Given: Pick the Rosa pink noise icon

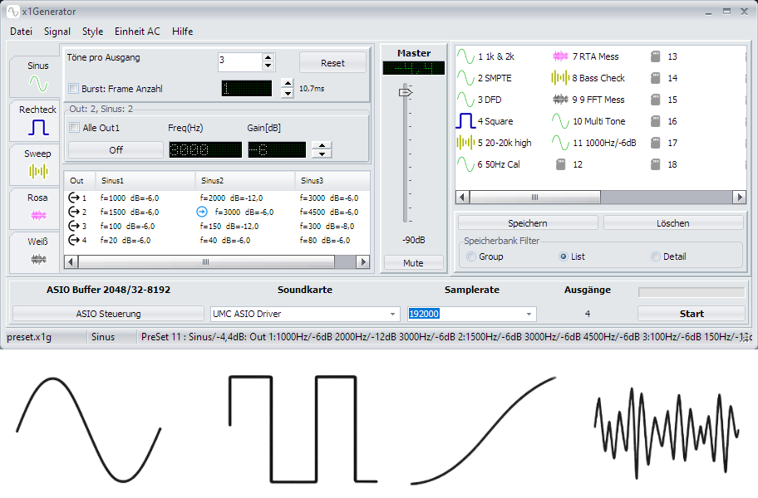Looking at the screenshot, I should click(38, 215).
